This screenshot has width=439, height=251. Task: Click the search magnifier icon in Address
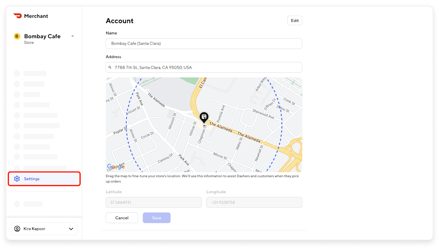110,67
